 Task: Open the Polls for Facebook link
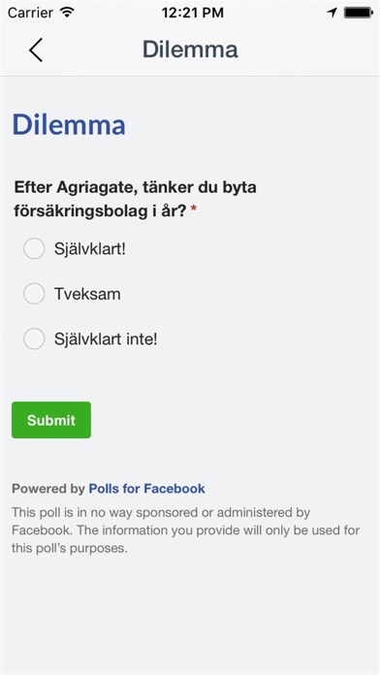146,489
